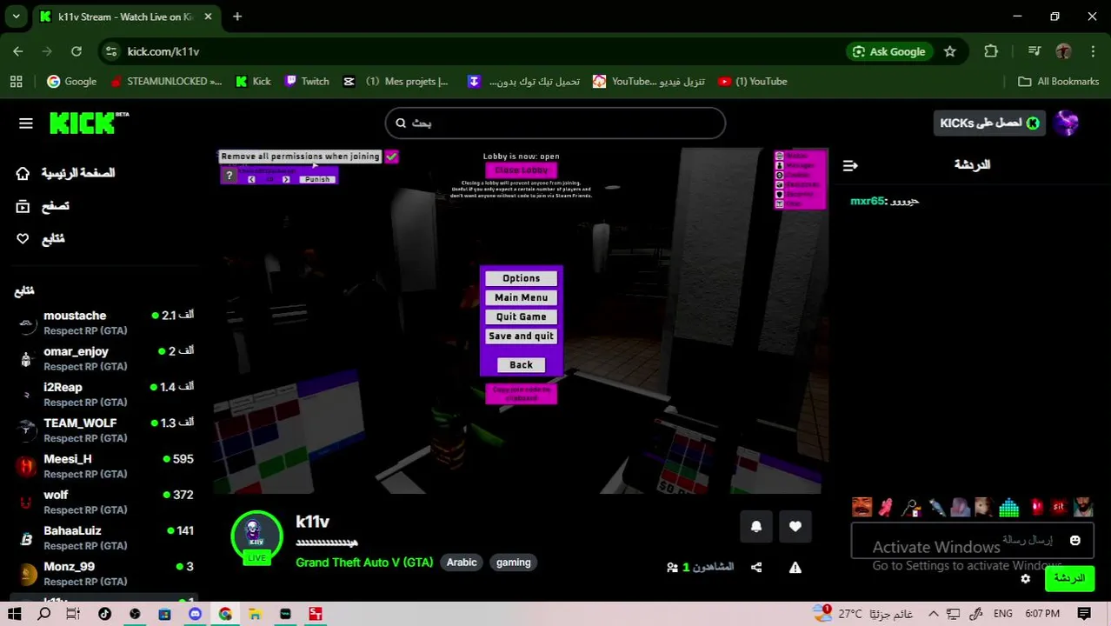The image size is (1111, 626).
Task: Click Main Menu in the game overlay
Action: tap(521, 297)
